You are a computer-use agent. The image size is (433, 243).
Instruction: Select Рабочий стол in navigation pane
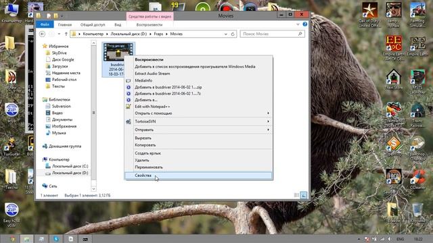point(64,80)
